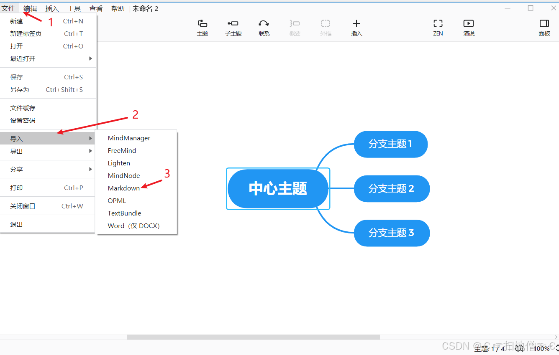The image size is (559, 355).
Task: Select Markdown from the import submenu
Action: coord(123,188)
